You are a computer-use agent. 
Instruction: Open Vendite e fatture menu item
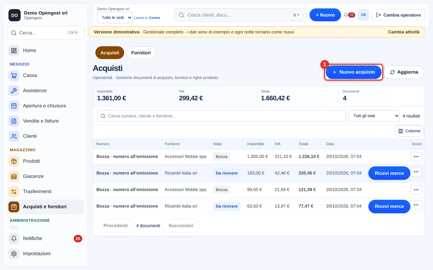click(x=45, y=121)
